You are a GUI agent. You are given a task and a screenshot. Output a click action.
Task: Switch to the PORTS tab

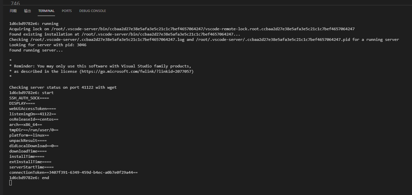pos(67,11)
